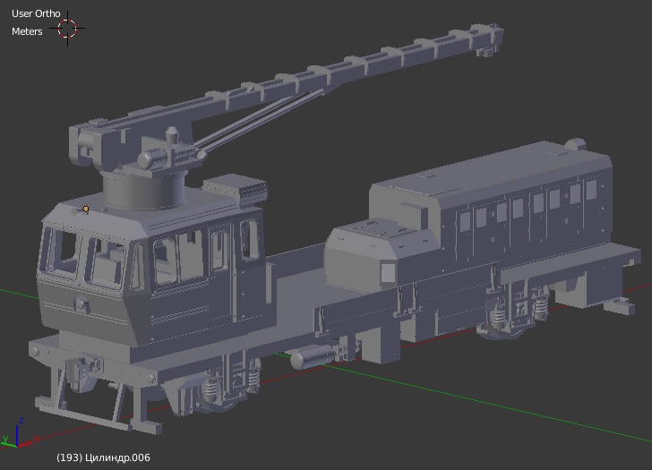Click the red-white 3D cursor crosshair

(x=67, y=29)
